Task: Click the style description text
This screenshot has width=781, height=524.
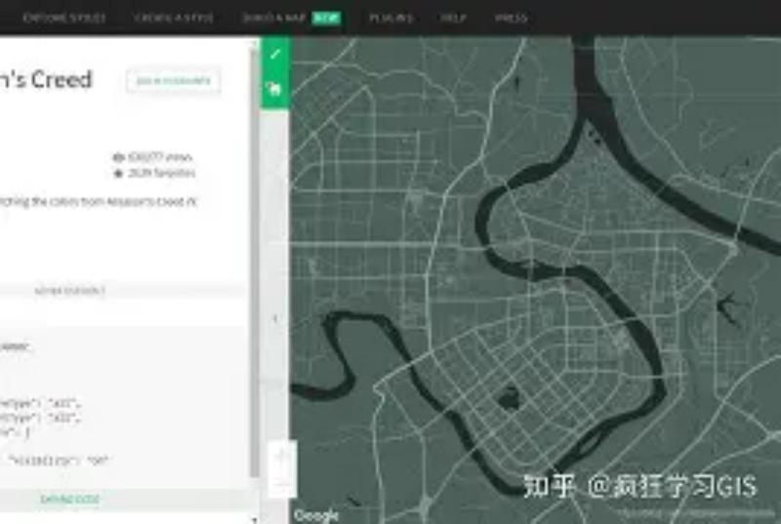Action: (x=99, y=202)
